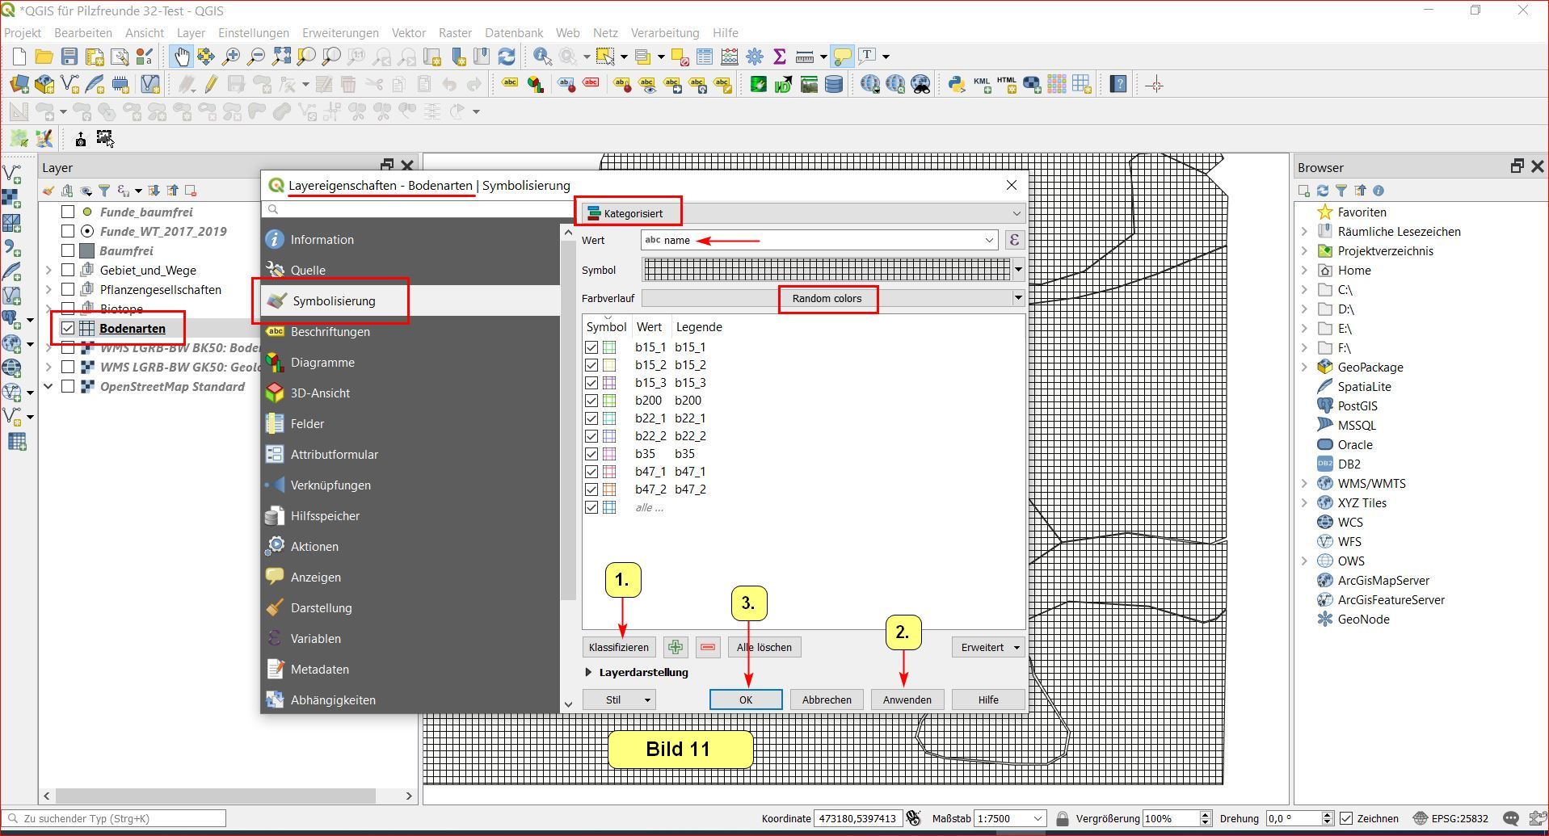Open the expression editor epsilon button
This screenshot has height=836, width=1549.
tap(1013, 240)
